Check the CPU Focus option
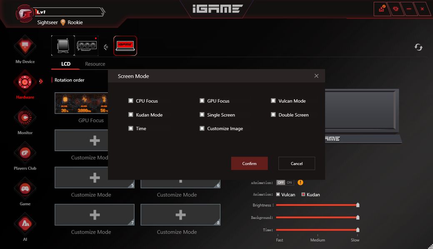The height and width of the screenshot is (249, 433). (x=130, y=101)
